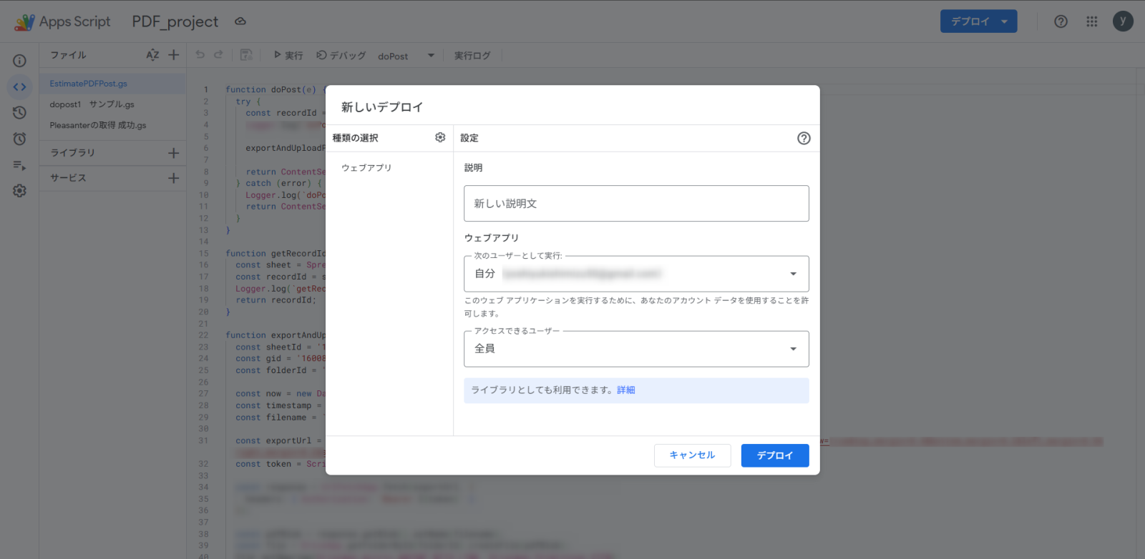Click the 新しい説明文 description field
This screenshot has width=1145, height=559.
(635, 204)
